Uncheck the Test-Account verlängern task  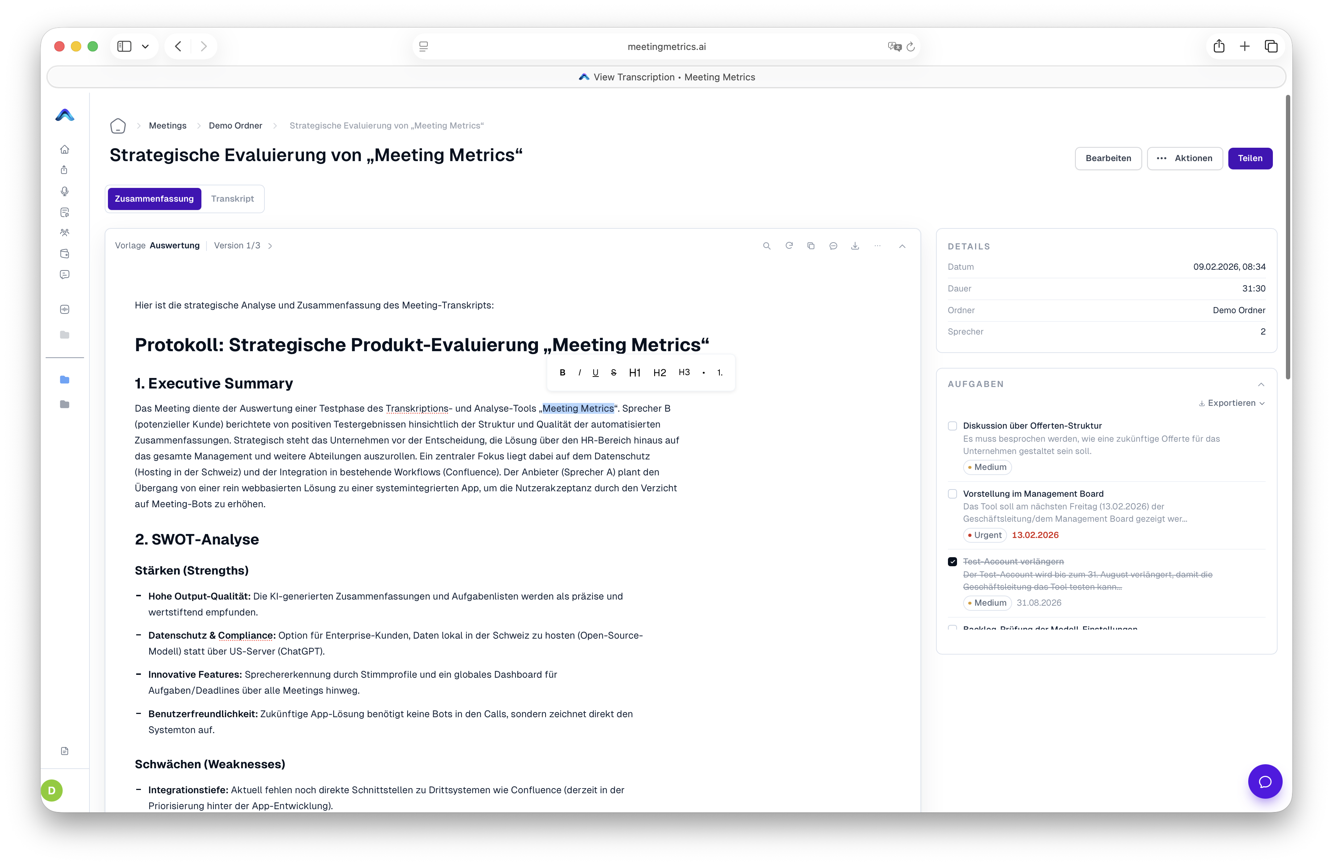(953, 562)
